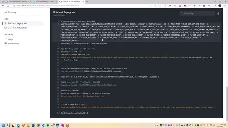Switch to the Azure Static Web Apps browser tab
Image resolution: width=228 pixels, height=128 pixels.
pyautogui.click(x=45, y=2)
